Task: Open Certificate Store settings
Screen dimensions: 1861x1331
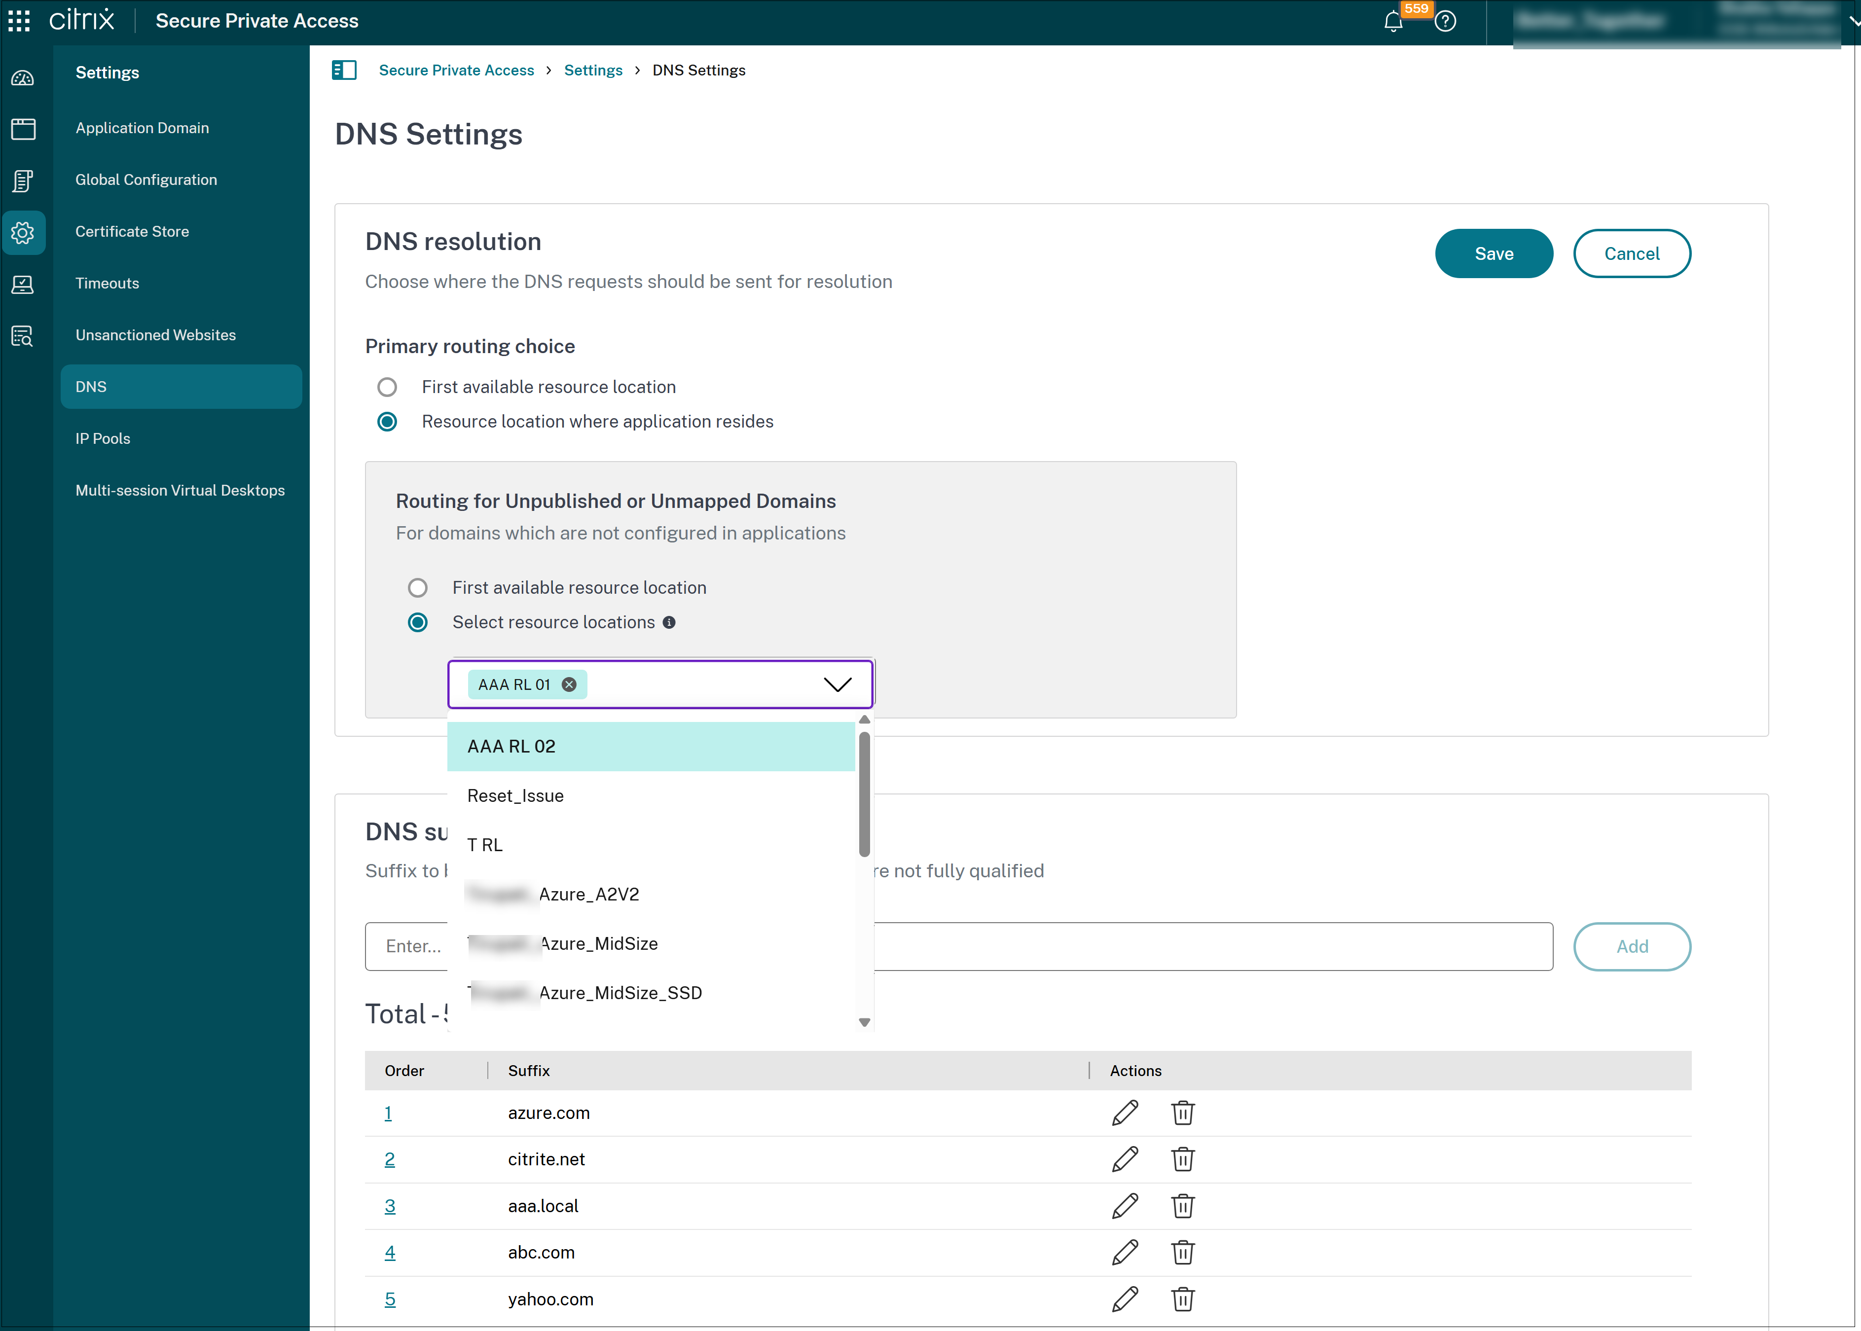Action: (x=132, y=231)
